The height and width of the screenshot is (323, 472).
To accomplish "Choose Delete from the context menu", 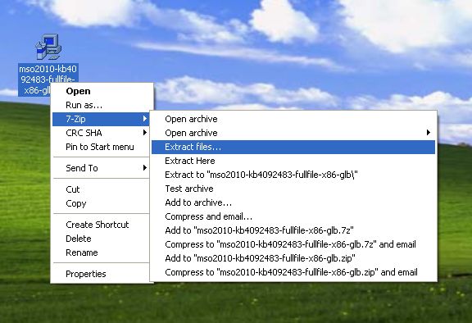I will [x=101, y=239].
